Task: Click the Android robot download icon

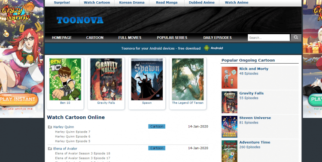Action: click(207, 48)
